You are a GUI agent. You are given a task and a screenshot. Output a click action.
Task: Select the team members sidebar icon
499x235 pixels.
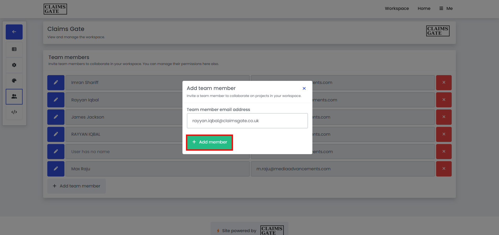tap(14, 96)
